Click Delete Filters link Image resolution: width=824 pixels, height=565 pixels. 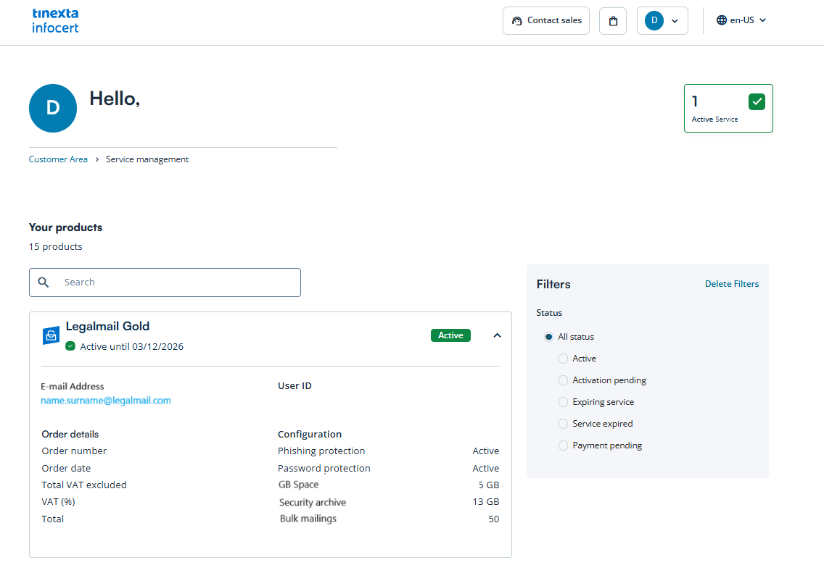click(x=731, y=284)
